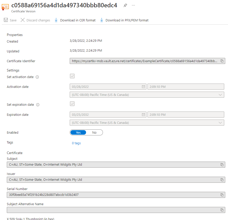Uncheck the Set expiration date checkbox
The width and height of the screenshot is (228, 220).
72,104
